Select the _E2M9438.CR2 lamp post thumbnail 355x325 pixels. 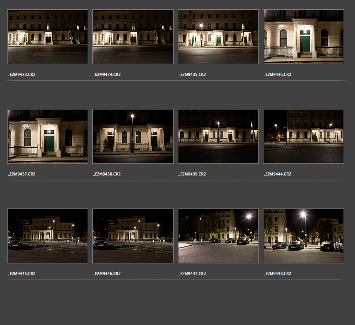tap(133, 136)
